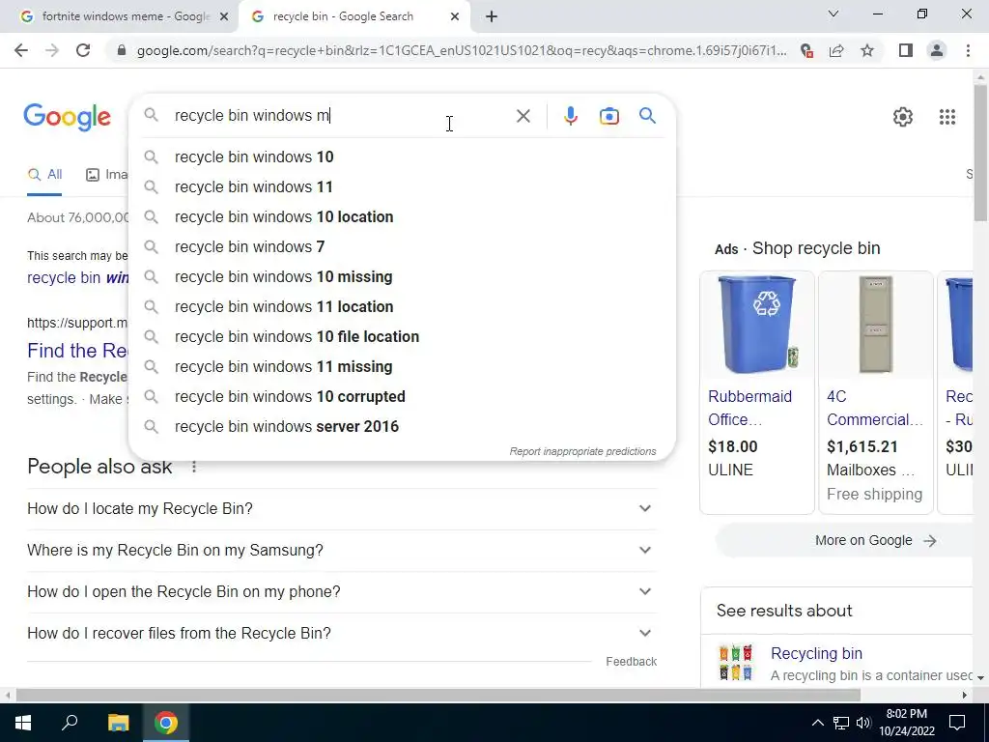The height and width of the screenshot is (742, 989).
Task: Click the browser forward arrow
Action: pos(52,50)
